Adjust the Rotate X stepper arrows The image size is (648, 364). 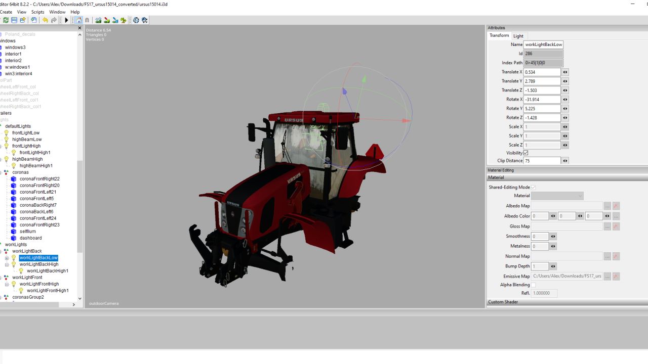click(x=565, y=100)
